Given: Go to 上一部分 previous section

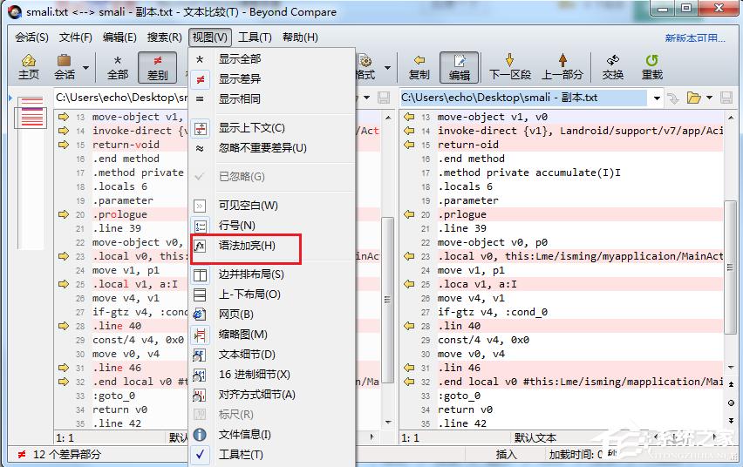Looking at the screenshot, I should pos(562,67).
